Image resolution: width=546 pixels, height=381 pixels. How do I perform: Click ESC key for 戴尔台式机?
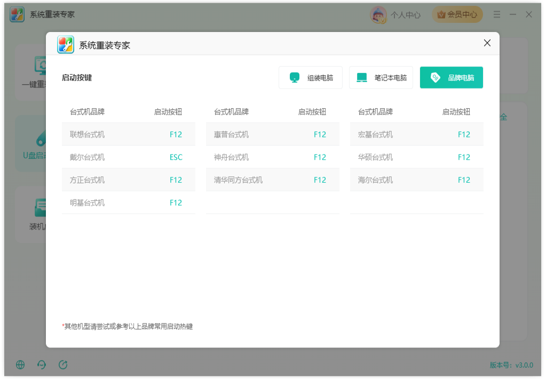(x=176, y=157)
